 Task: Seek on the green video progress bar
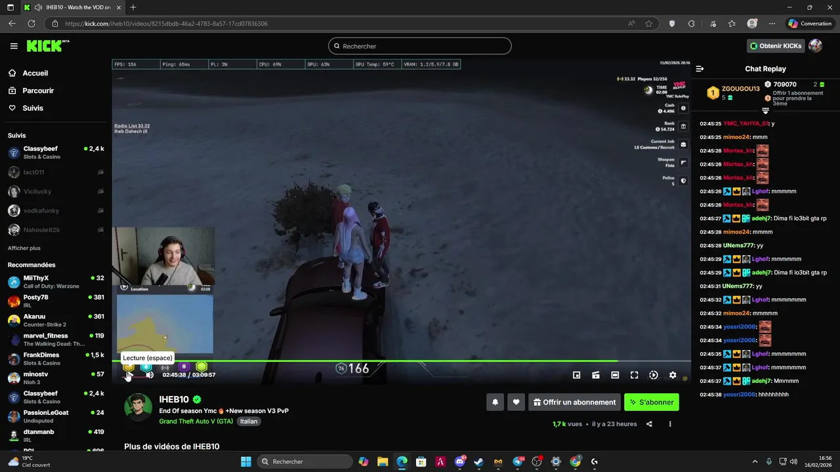[x=401, y=361]
